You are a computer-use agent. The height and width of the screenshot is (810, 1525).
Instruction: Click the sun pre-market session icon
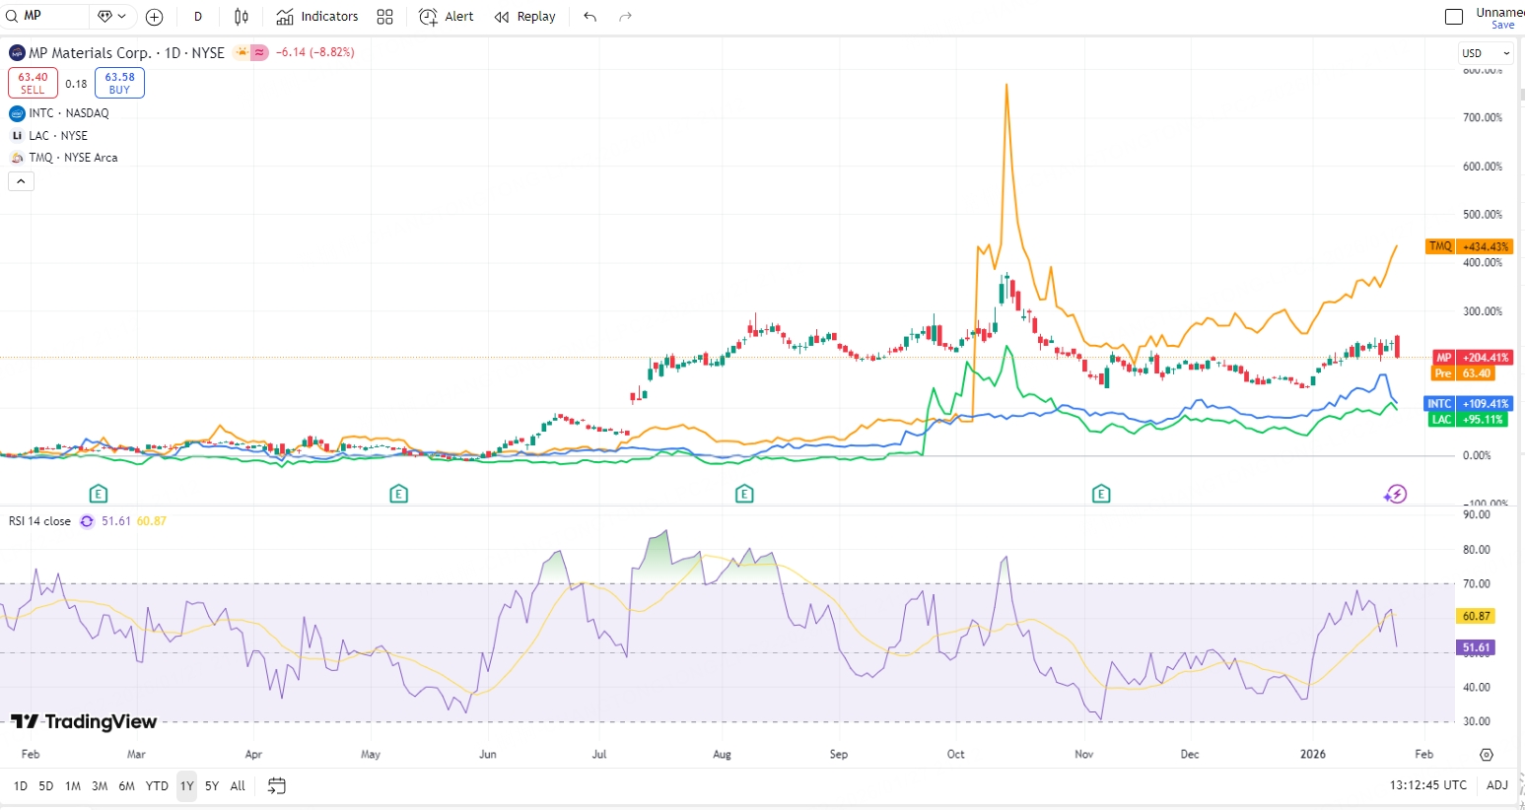click(242, 52)
